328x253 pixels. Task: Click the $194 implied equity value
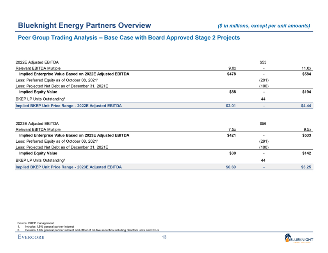point(307,92)
